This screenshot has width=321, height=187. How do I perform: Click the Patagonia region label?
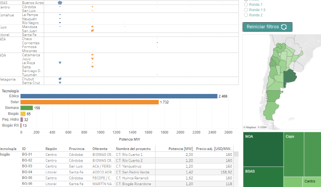tap(8, 79)
